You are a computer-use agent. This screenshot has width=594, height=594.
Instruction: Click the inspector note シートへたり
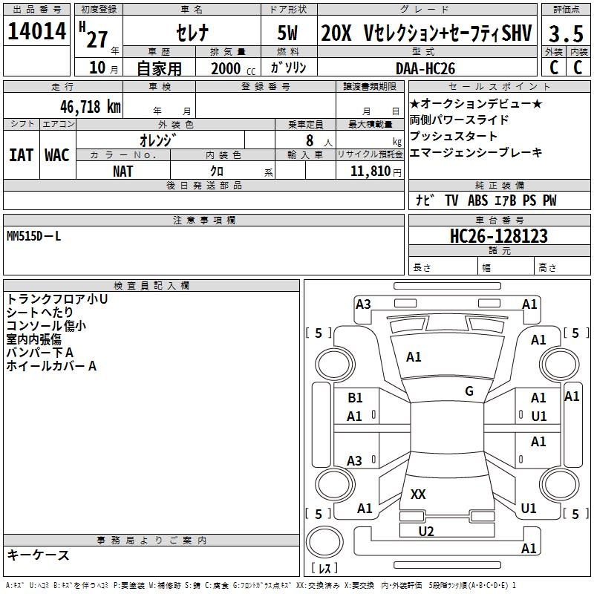pyautogui.click(x=40, y=313)
